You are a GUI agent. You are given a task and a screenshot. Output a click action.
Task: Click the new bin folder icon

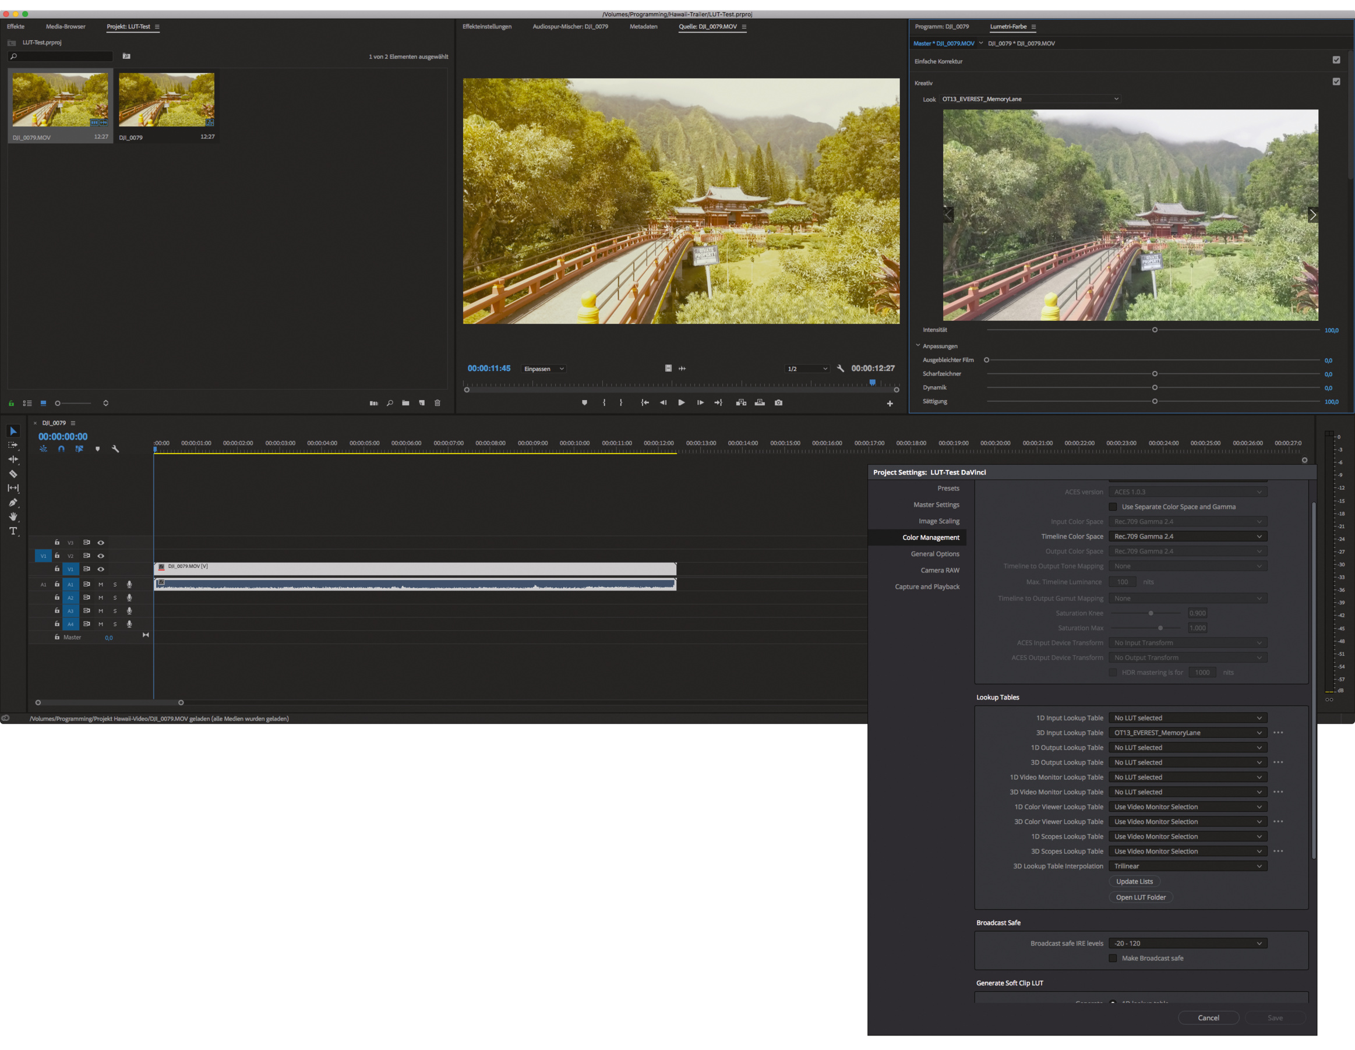click(406, 403)
